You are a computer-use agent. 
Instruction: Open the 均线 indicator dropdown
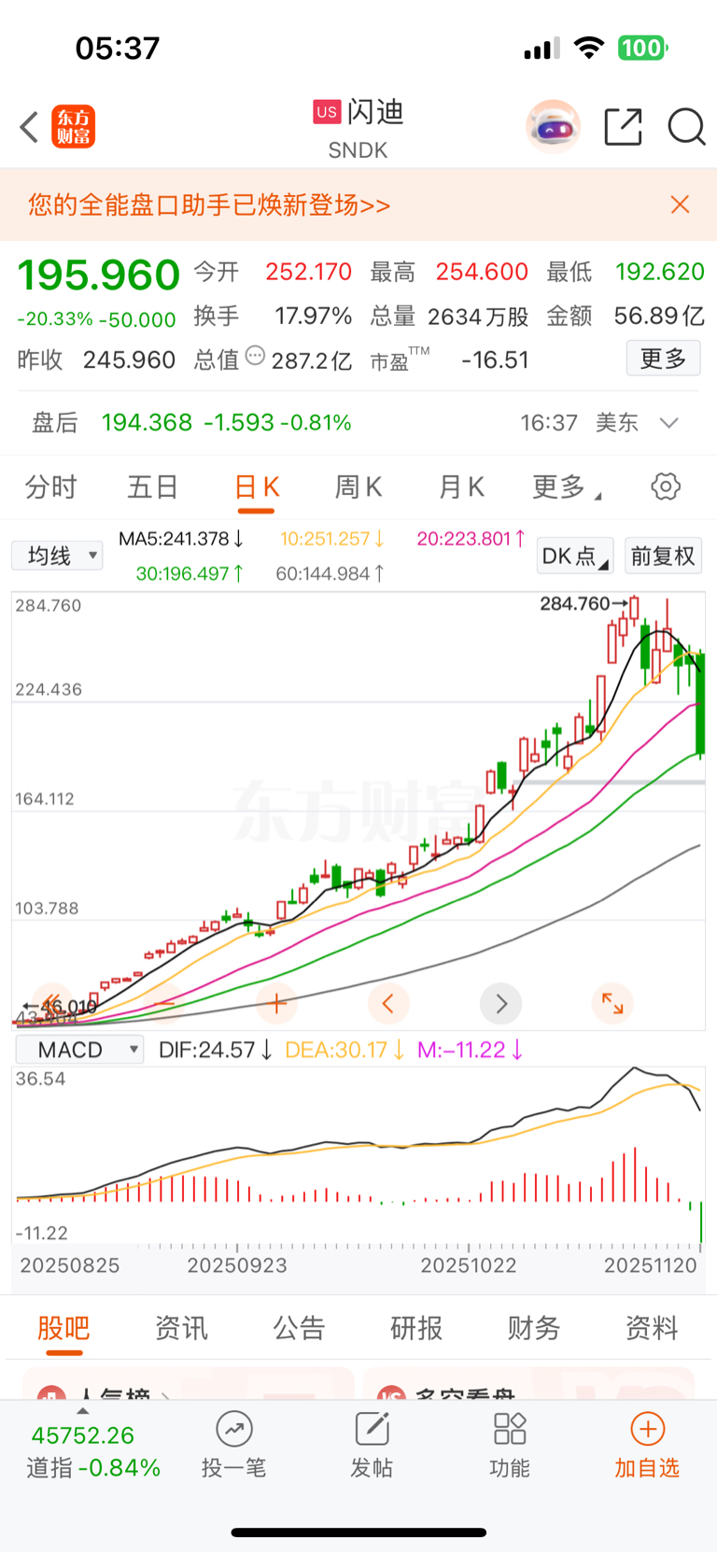pos(57,556)
